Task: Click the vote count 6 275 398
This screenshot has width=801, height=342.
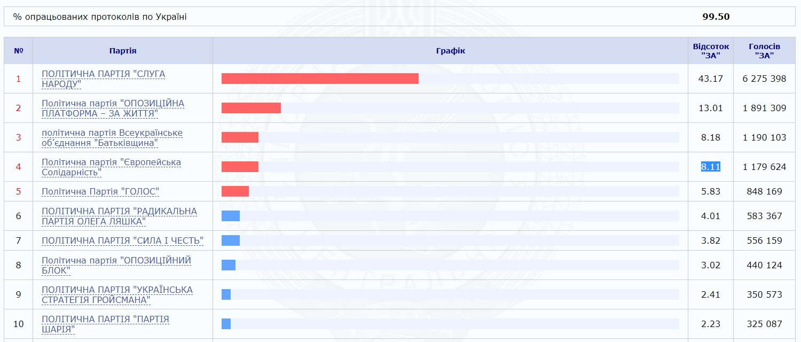Action: coord(764,79)
